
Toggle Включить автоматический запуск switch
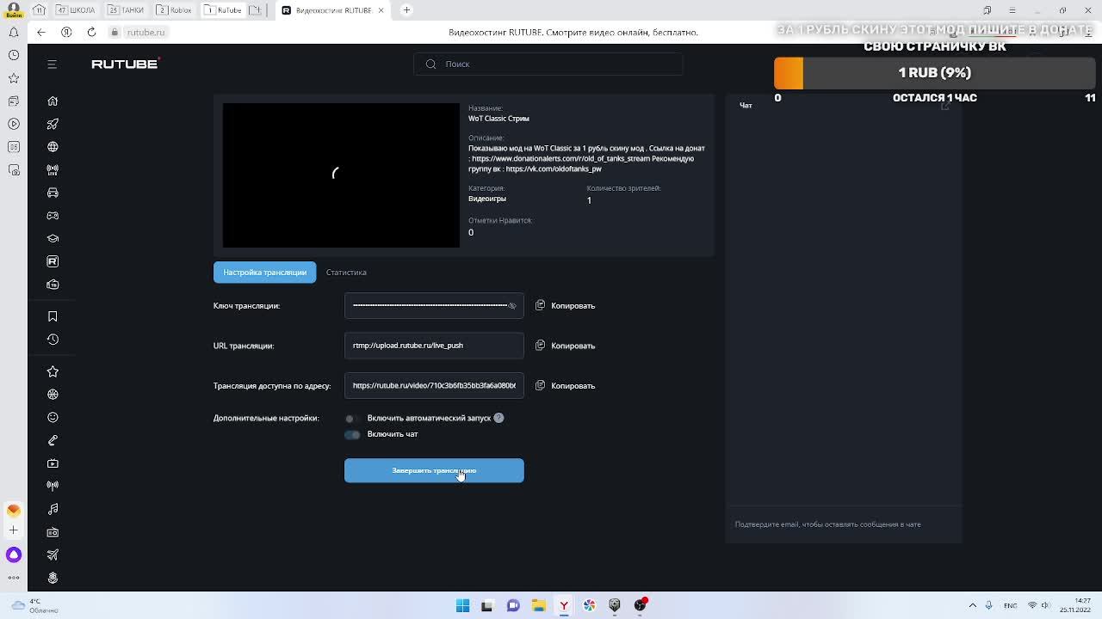pyautogui.click(x=351, y=419)
